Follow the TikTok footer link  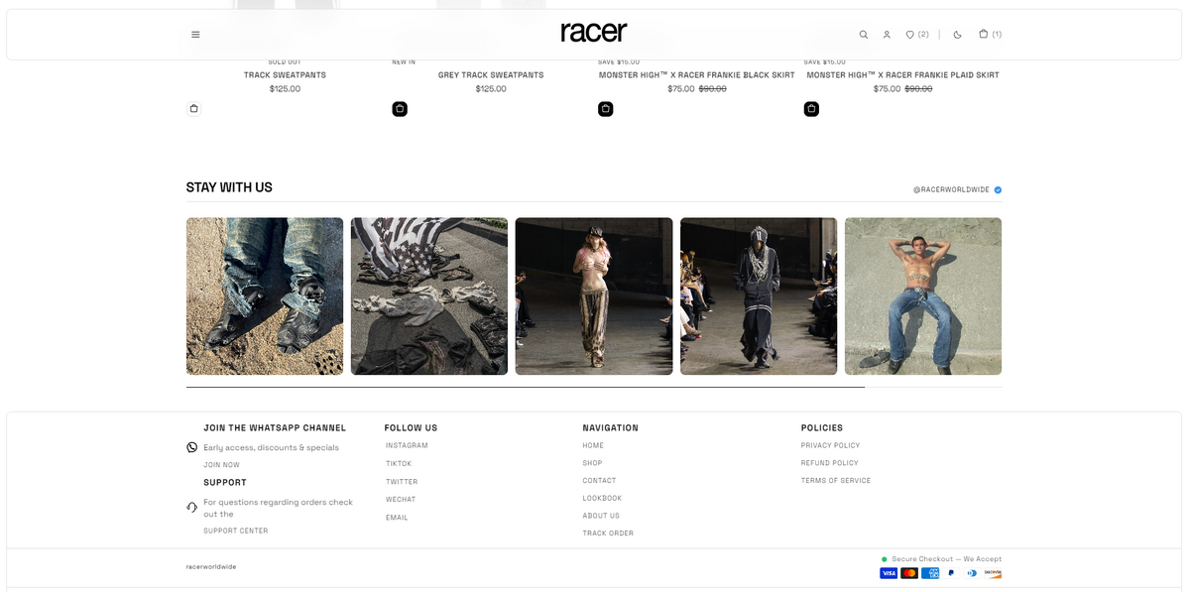399,464
